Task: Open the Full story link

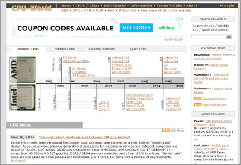Action: point(18,161)
